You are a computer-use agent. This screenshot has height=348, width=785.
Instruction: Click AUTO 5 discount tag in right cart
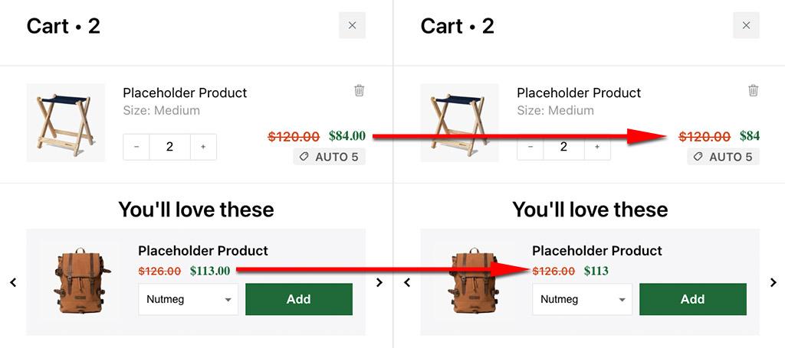723,157
